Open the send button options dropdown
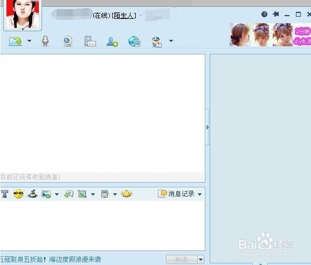Image resolution: width=311 pixels, height=265 pixels. click(x=201, y=260)
